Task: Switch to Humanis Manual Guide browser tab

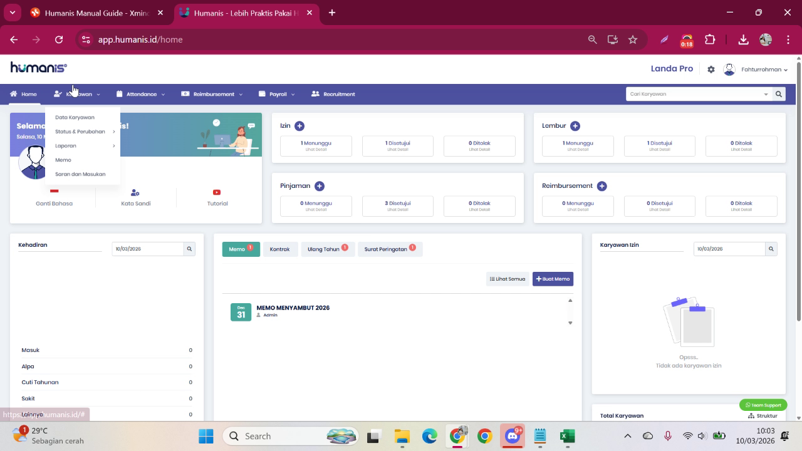Action: click(98, 13)
